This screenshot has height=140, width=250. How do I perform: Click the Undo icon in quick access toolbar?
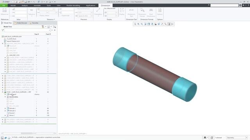[x=29, y=2]
